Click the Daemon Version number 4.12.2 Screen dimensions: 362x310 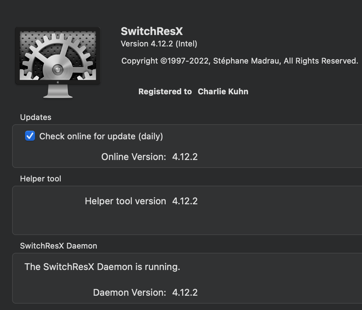point(185,292)
